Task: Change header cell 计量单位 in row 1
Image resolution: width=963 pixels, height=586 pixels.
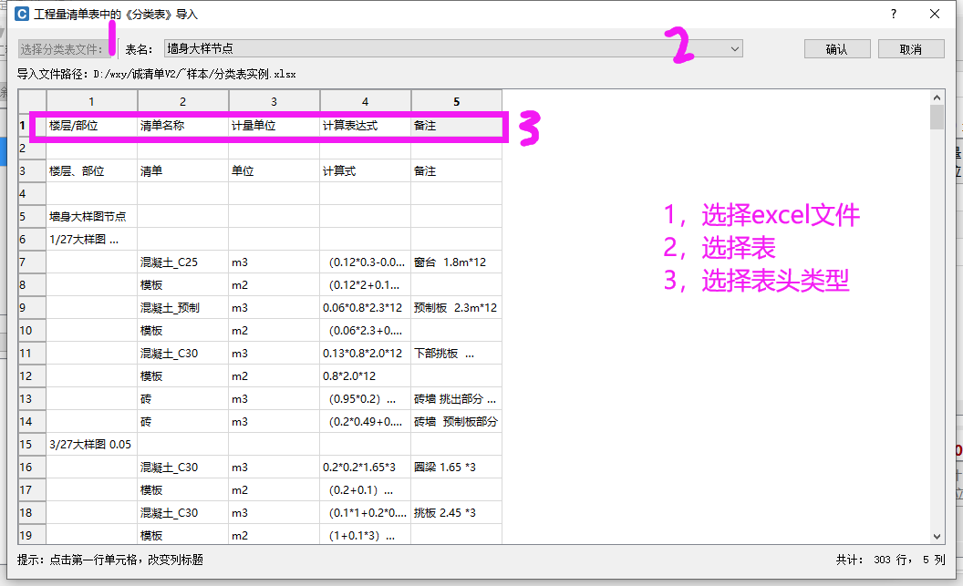Action: [274, 125]
